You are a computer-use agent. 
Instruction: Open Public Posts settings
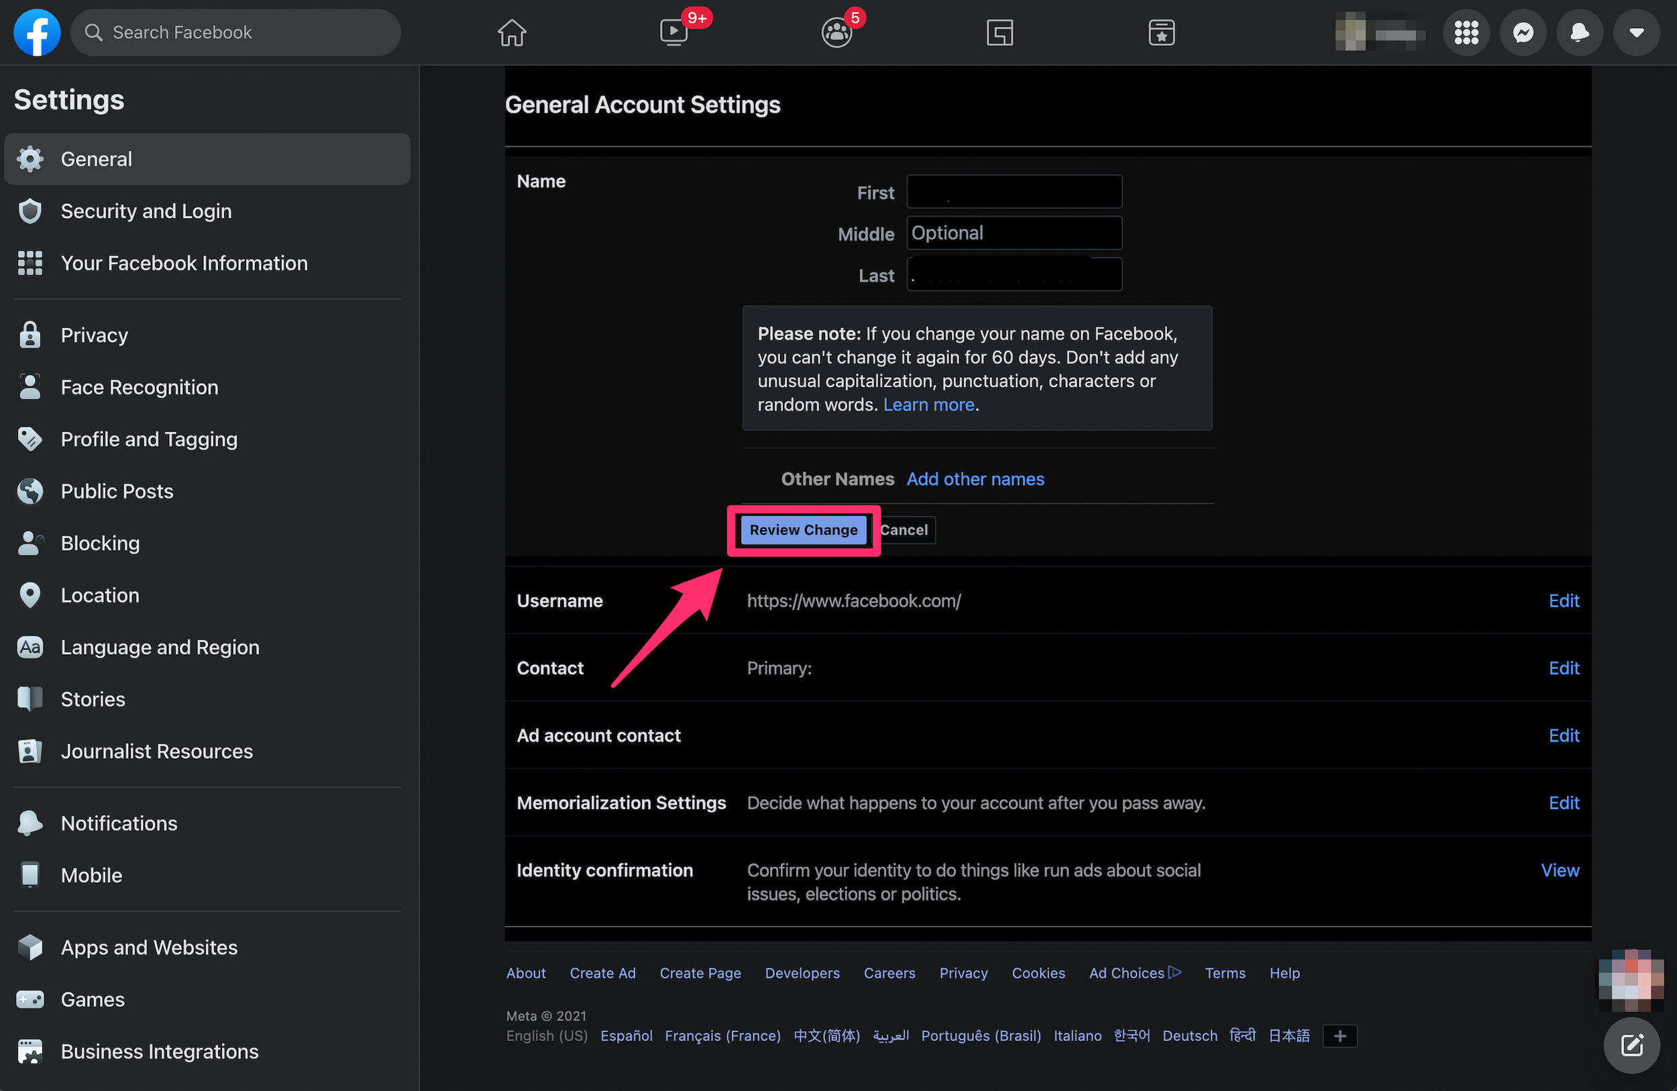pyautogui.click(x=207, y=491)
